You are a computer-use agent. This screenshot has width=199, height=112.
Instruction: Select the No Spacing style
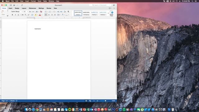tap(86, 13)
